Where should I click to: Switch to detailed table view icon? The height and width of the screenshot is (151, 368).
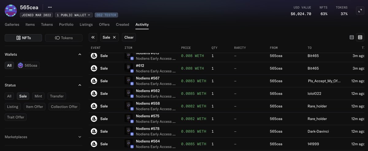360,37
